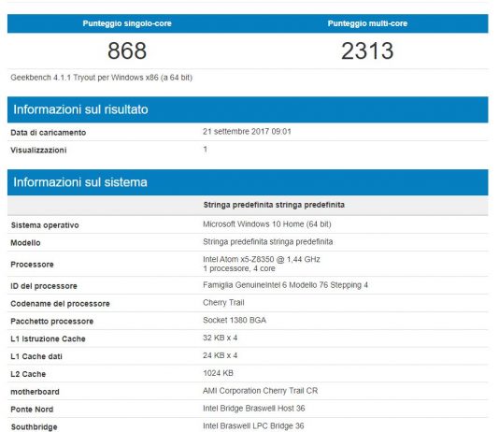The width and height of the screenshot is (499, 432).
Task: Click the 'Codename del processore' label
Action: tap(60, 303)
